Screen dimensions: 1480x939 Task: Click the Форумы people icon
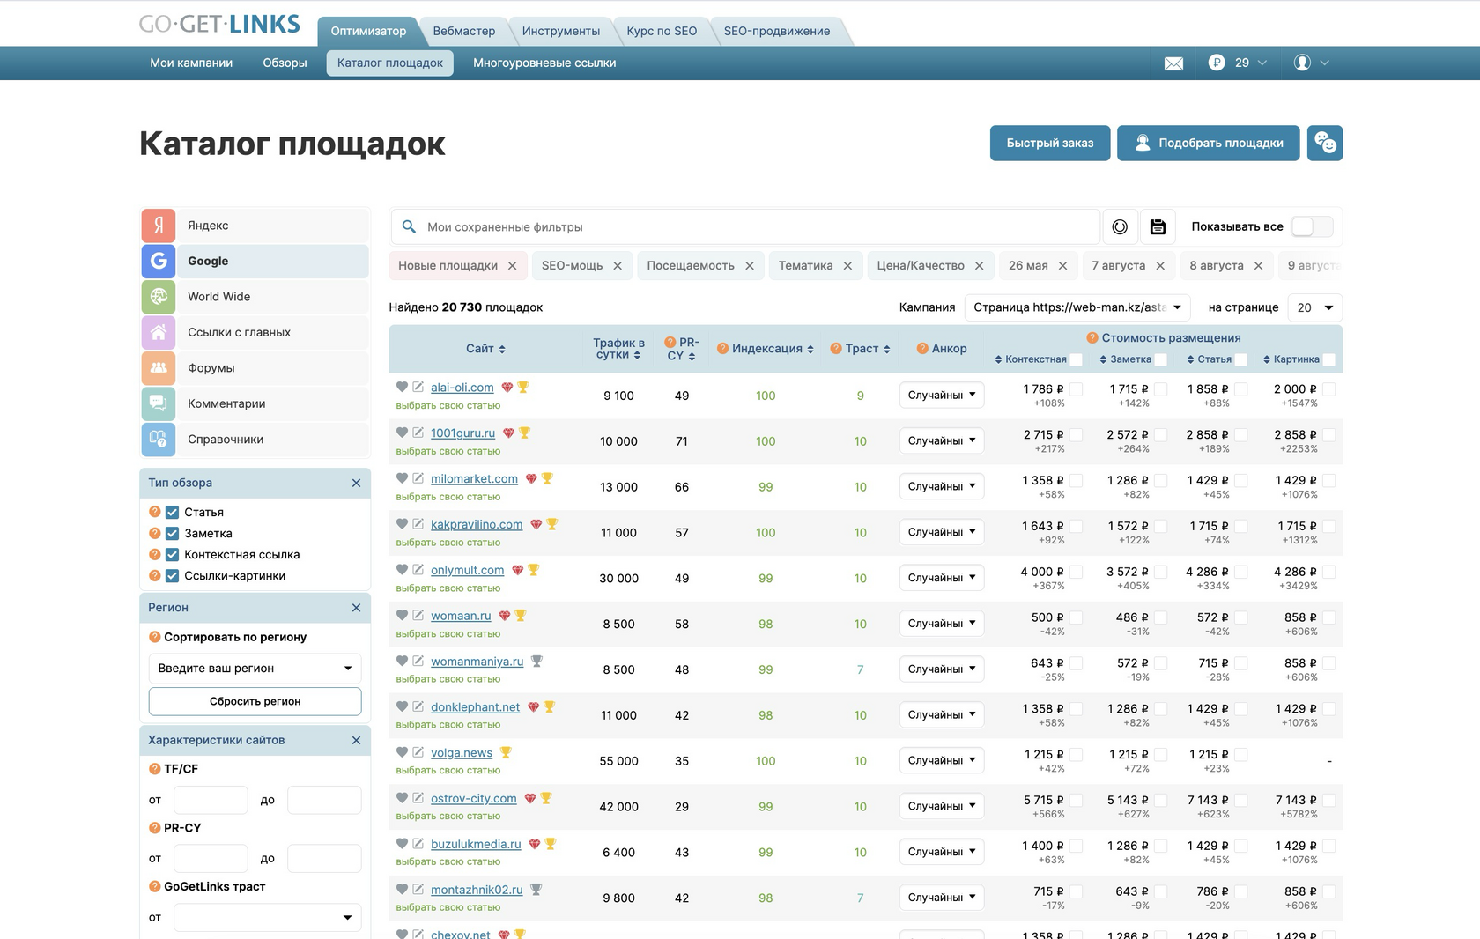159,368
